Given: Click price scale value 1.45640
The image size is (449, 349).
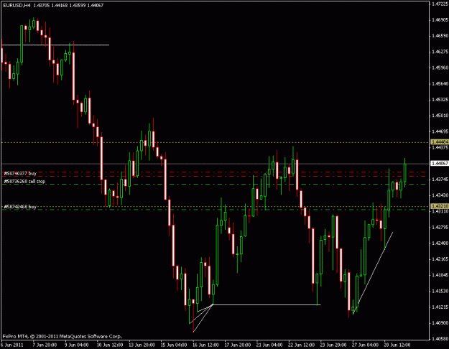Looking at the screenshot, I should point(440,83).
